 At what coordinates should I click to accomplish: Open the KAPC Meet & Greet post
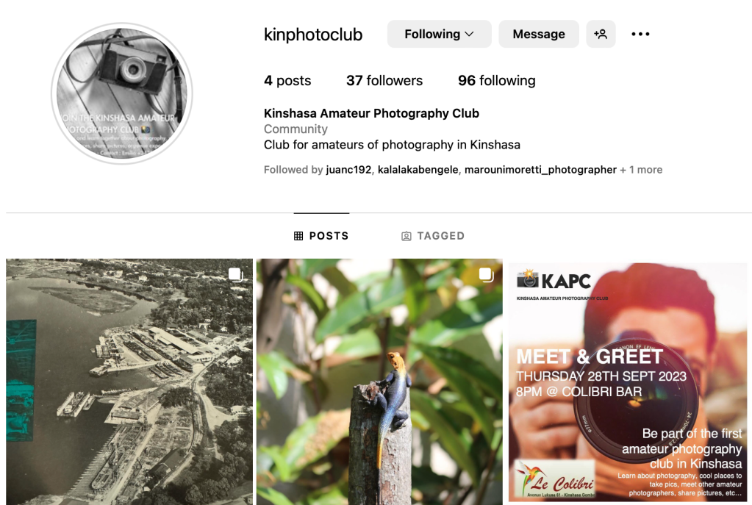(628, 382)
